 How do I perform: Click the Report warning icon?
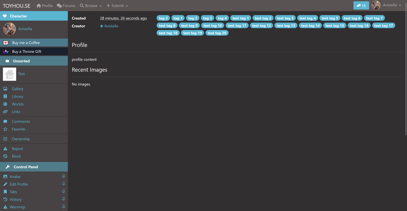(x=5, y=149)
